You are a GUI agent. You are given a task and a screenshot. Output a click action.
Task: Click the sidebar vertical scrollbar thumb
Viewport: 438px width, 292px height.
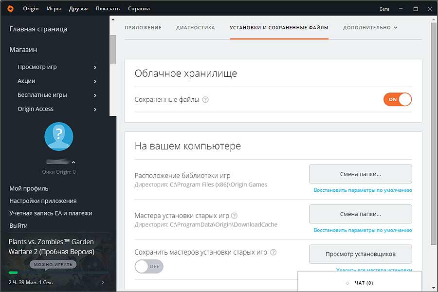[113, 50]
